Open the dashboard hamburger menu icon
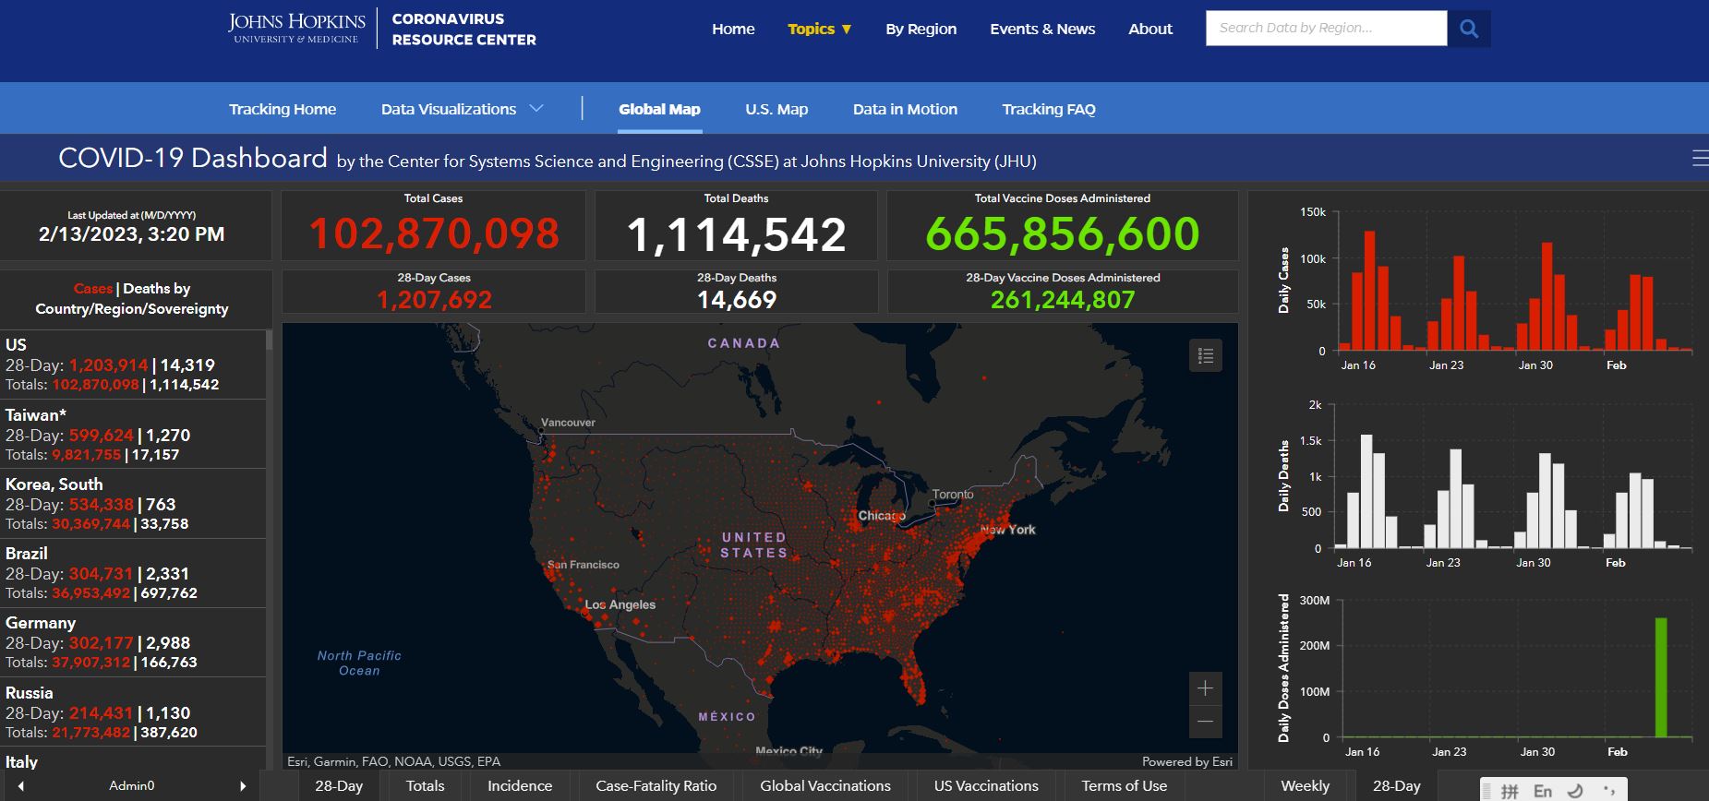Viewport: 1709px width, 801px height. click(x=1700, y=159)
